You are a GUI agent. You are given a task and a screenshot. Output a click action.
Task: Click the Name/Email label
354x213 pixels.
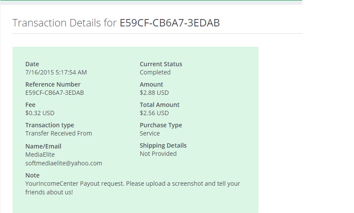43,146
